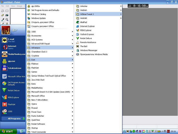Launch MediaMonkey.exe from start menu
The image size is (178, 134).
tap(13, 54)
